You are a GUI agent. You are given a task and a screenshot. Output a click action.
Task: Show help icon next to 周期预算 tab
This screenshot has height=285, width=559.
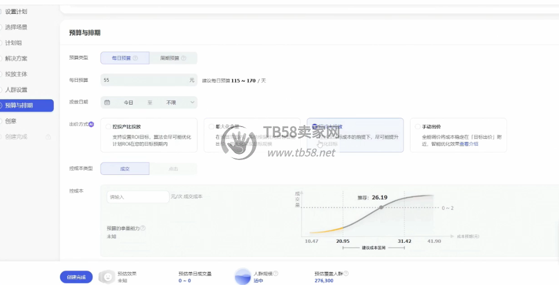(183, 58)
